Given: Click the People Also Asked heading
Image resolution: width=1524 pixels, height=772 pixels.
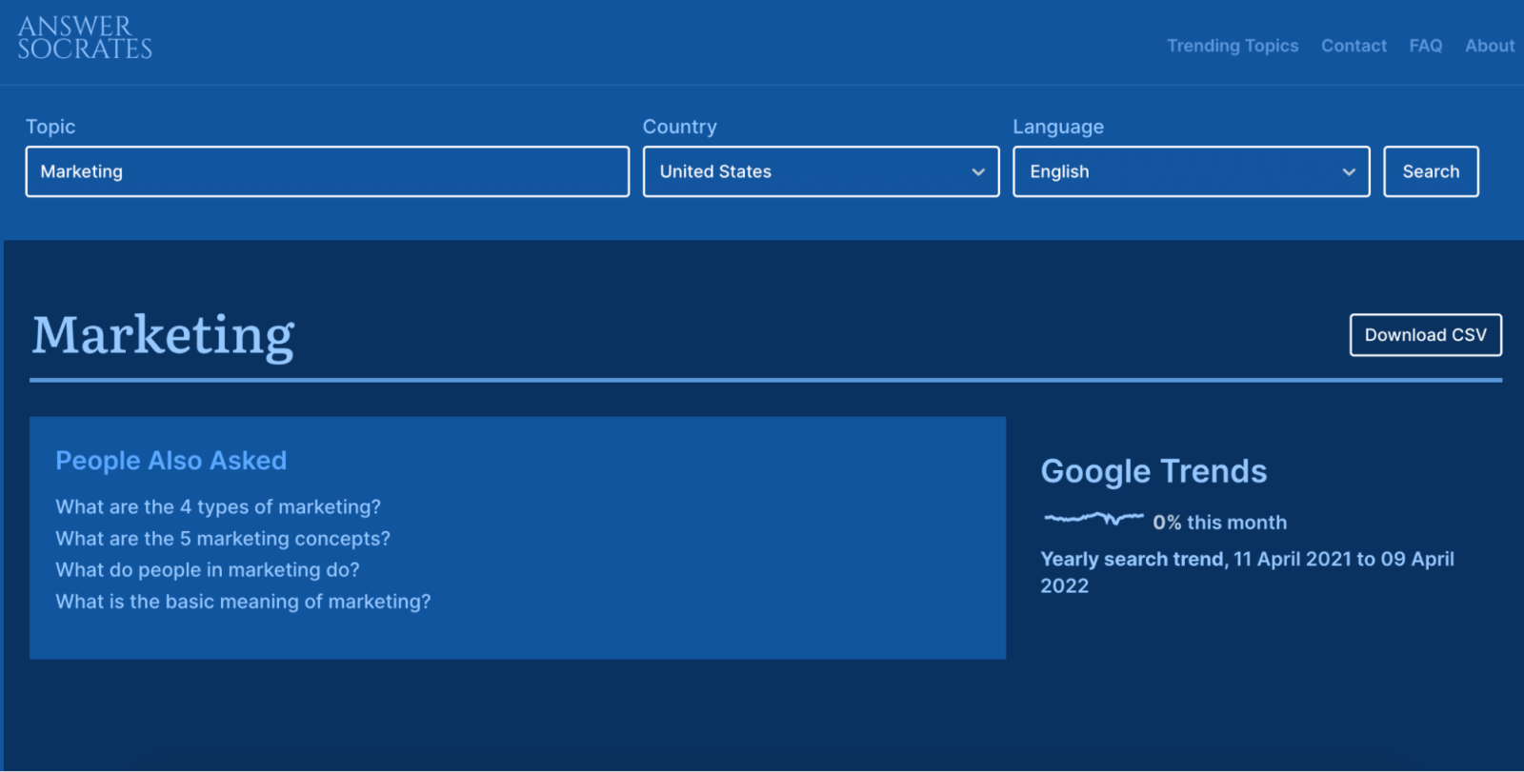Looking at the screenshot, I should coord(171,461).
